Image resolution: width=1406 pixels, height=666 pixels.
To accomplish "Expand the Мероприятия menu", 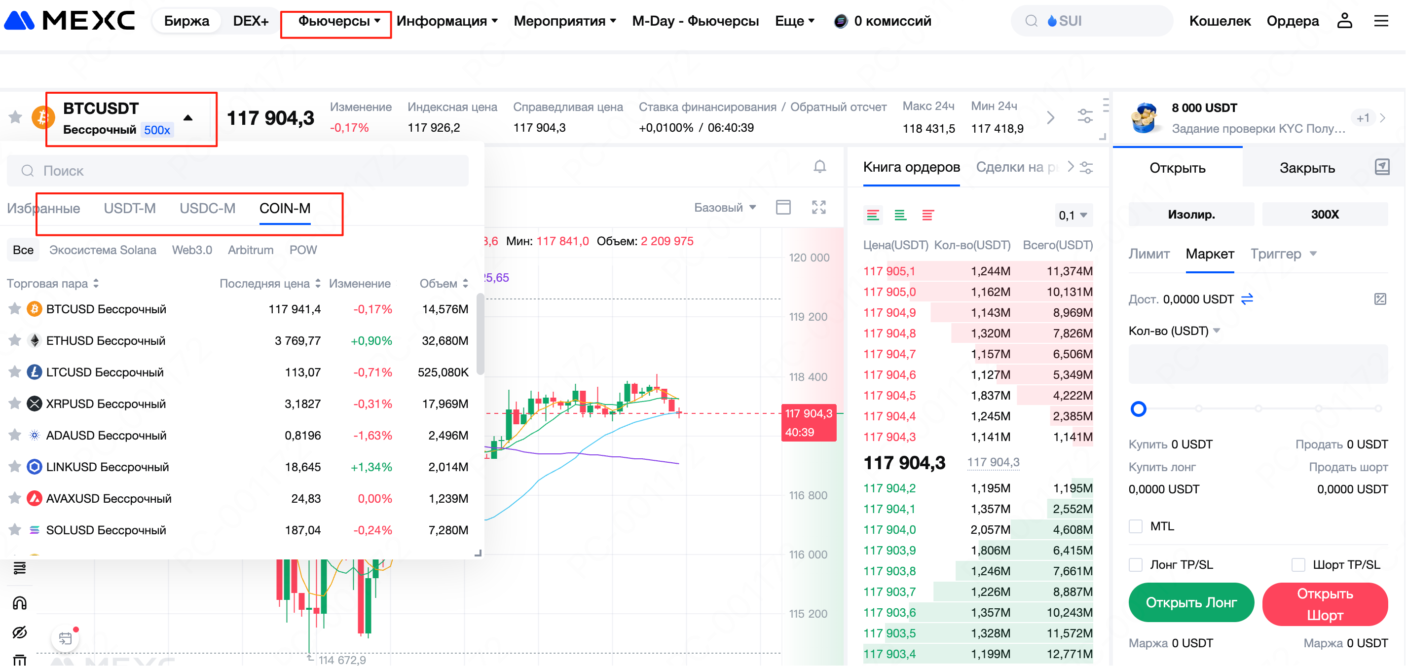I will click(x=564, y=21).
